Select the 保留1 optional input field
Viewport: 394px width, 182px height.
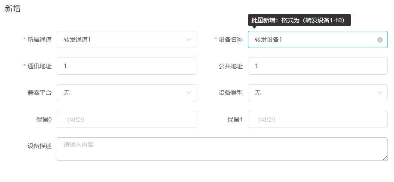point(318,119)
